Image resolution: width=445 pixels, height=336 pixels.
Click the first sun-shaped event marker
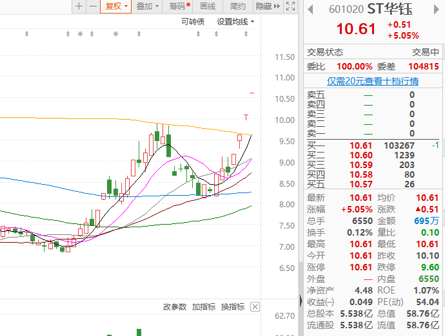tap(81, 33)
